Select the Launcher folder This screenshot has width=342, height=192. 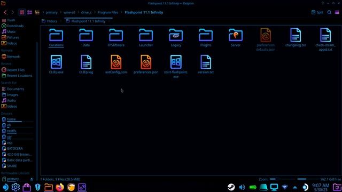click(x=146, y=38)
